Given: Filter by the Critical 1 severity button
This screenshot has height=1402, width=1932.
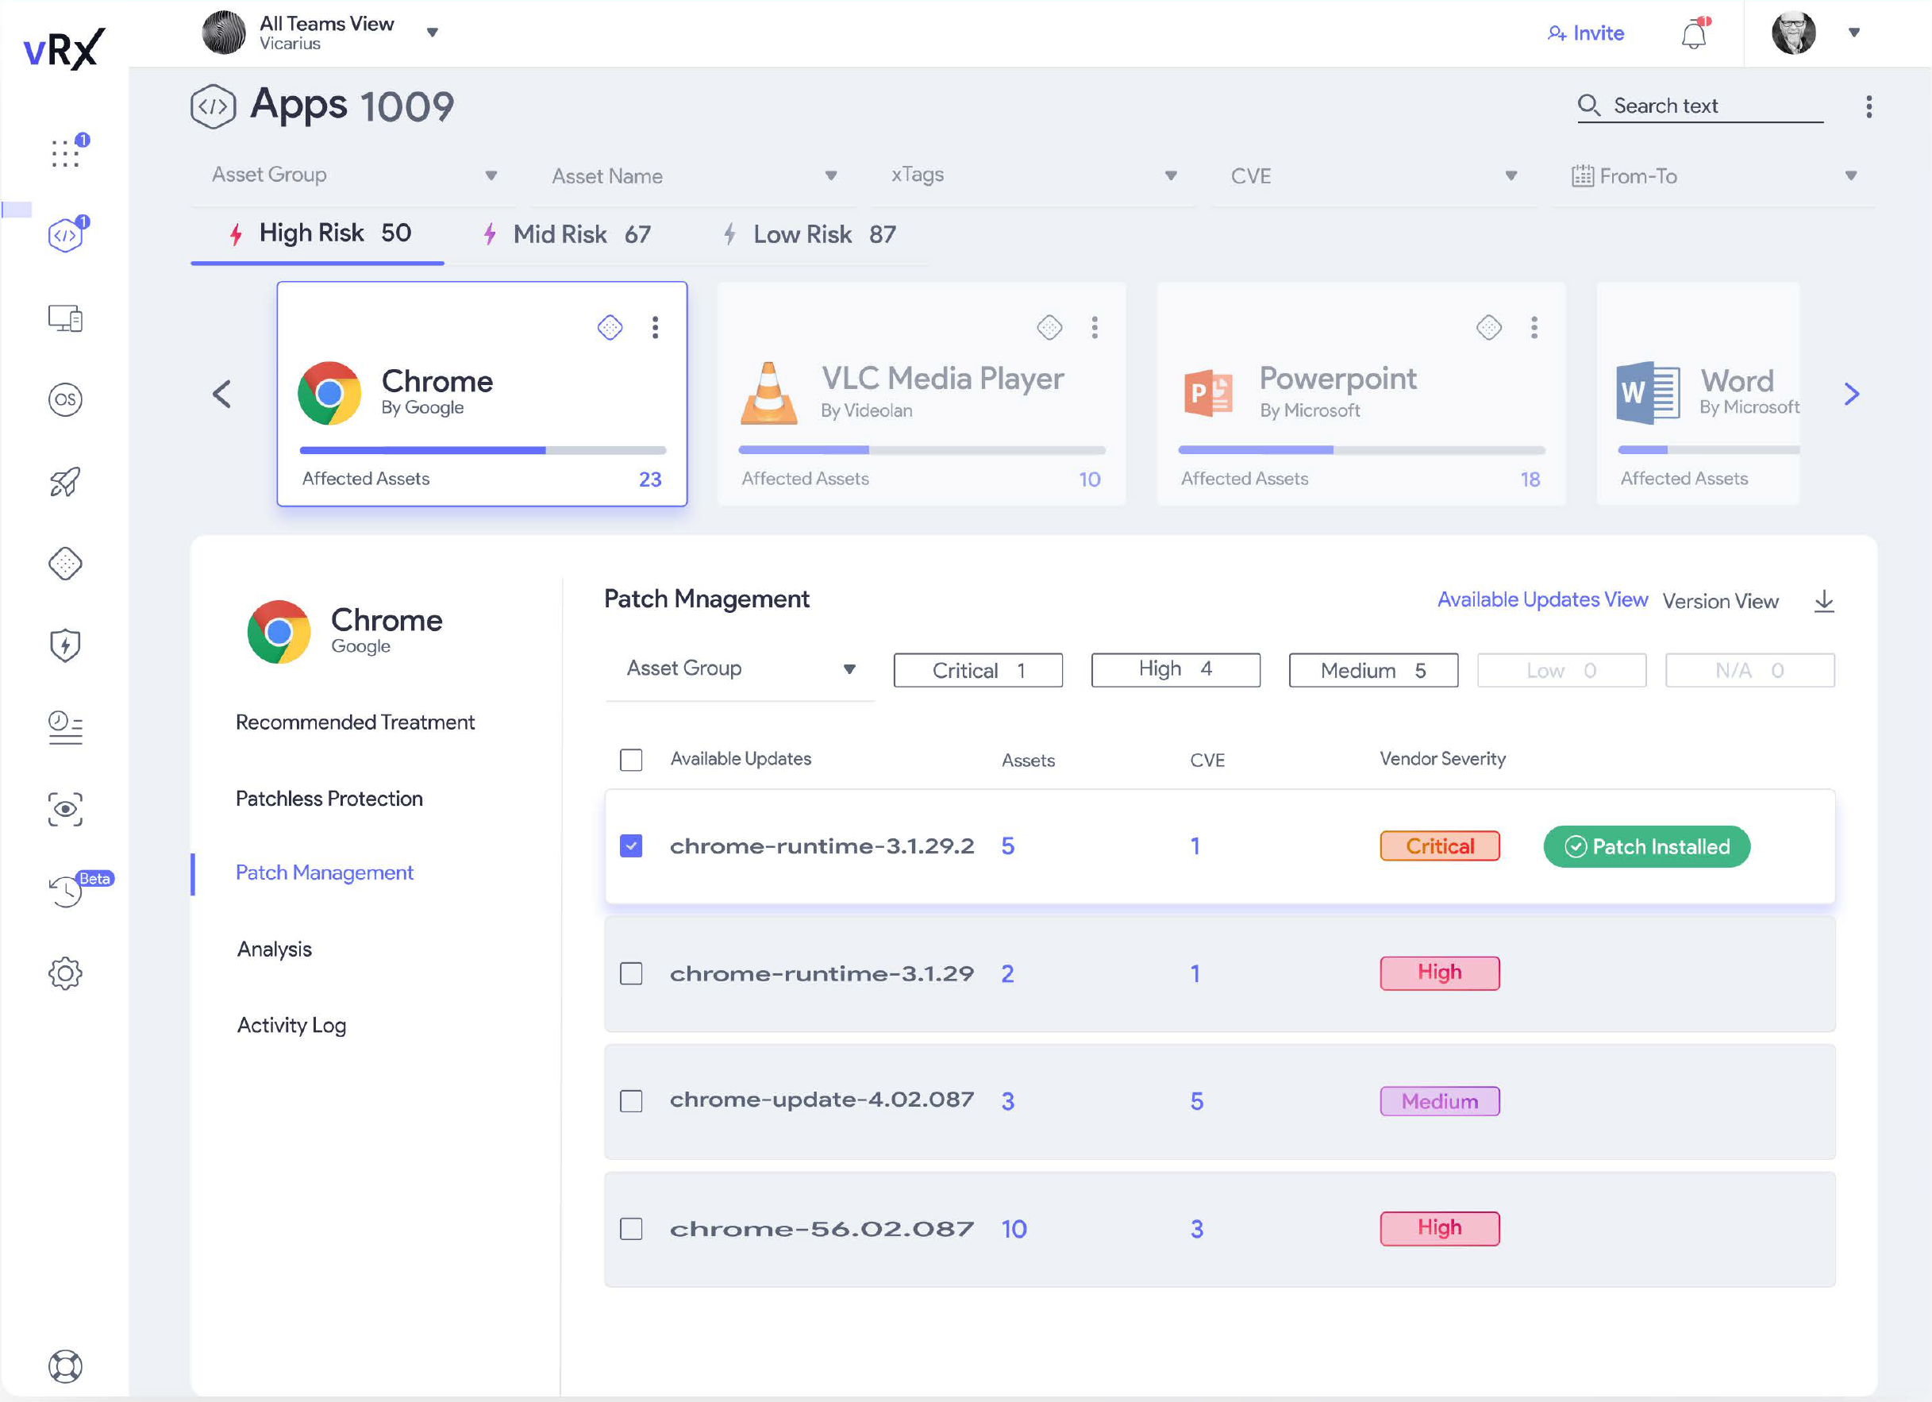Looking at the screenshot, I should [x=977, y=670].
